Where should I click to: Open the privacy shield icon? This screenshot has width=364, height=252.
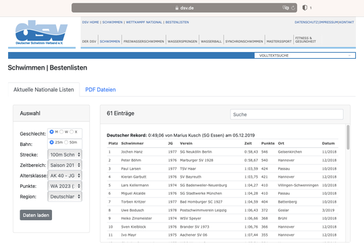[x=305, y=8]
